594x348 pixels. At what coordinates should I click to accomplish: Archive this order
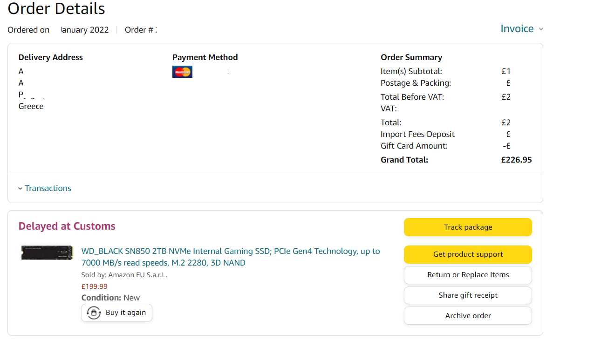pos(468,316)
